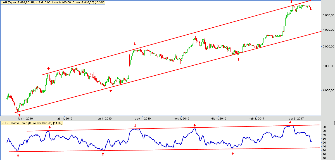Select the RSI down arrow above the April 2017 peak
Screen dimensions: 335x160
(290, 122)
